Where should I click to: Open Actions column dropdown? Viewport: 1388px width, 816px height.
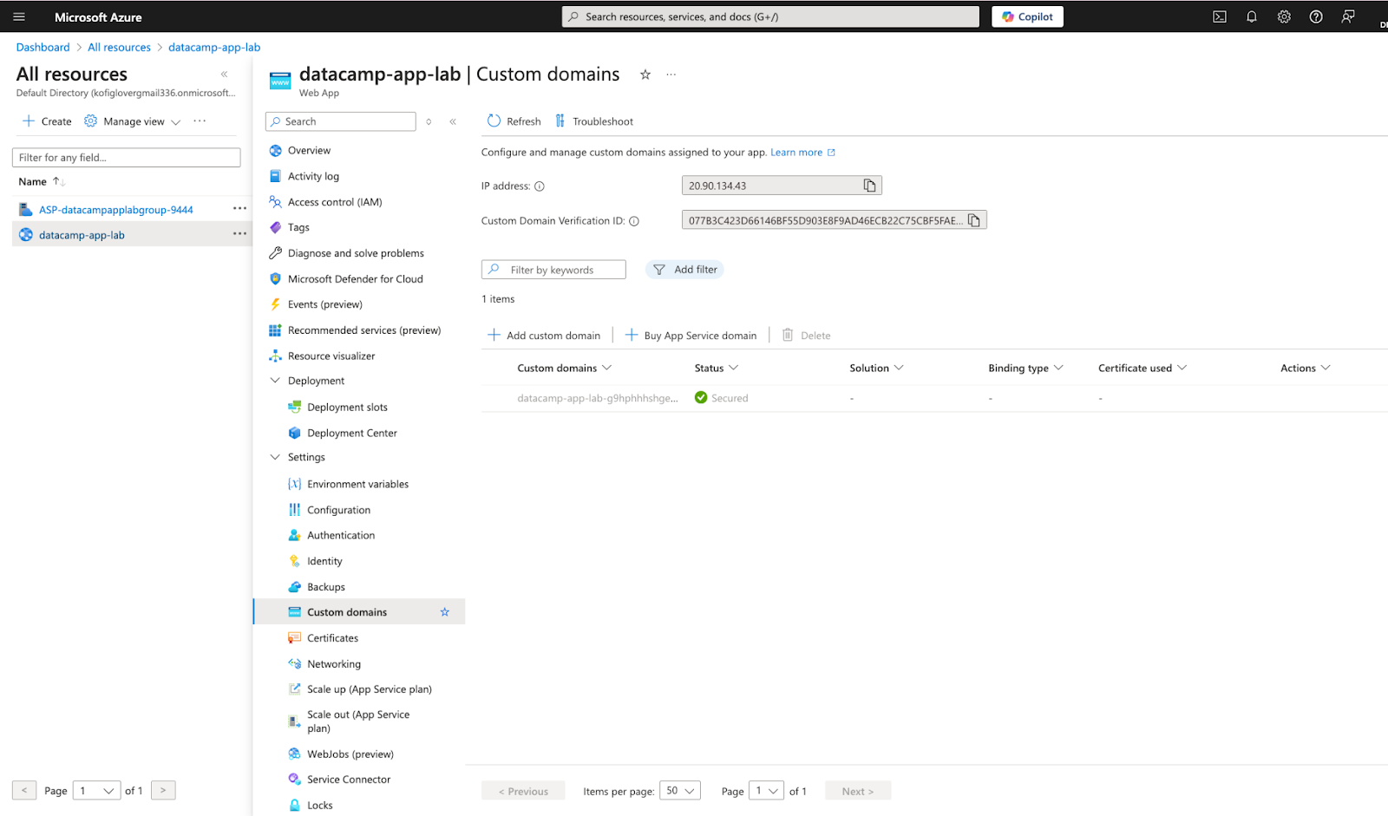(1306, 369)
